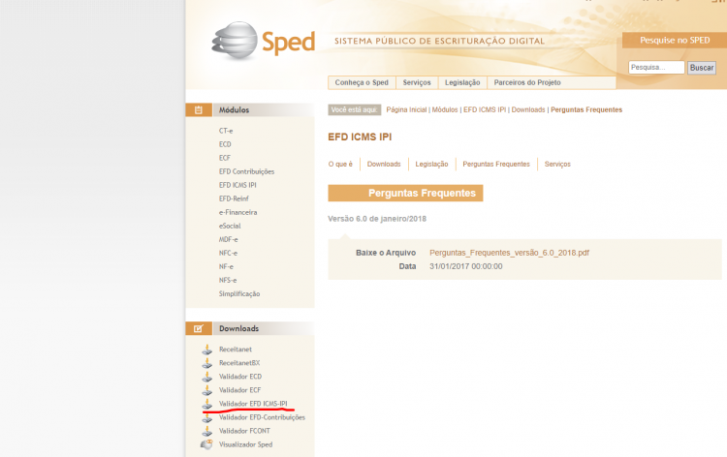The image size is (727, 457).
Task: Click the Downloads header pencil icon
Action: click(x=199, y=328)
